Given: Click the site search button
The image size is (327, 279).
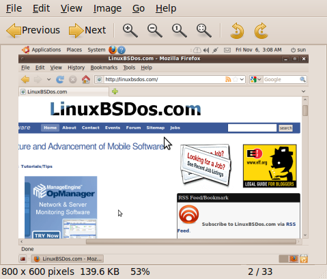Looking at the screenshot, I should (286, 128).
